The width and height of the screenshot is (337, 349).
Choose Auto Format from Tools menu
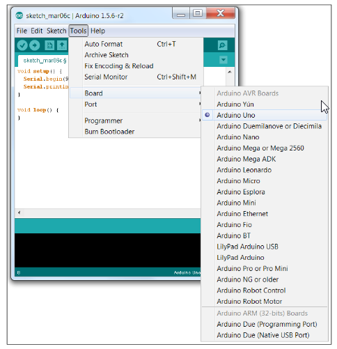pos(136,44)
